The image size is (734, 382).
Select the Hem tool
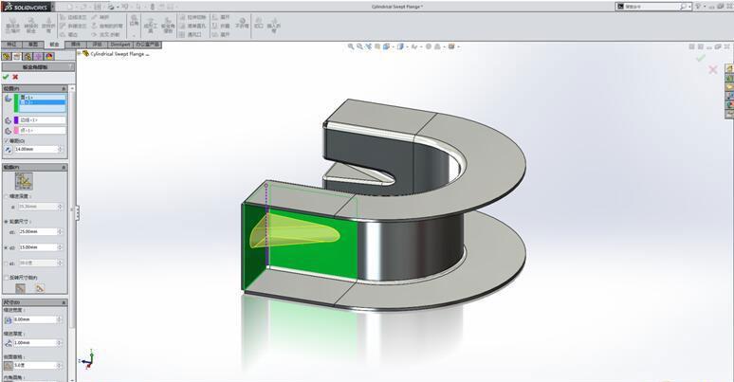tap(69, 35)
